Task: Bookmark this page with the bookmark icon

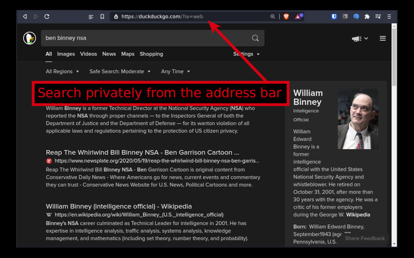Action: (102, 17)
